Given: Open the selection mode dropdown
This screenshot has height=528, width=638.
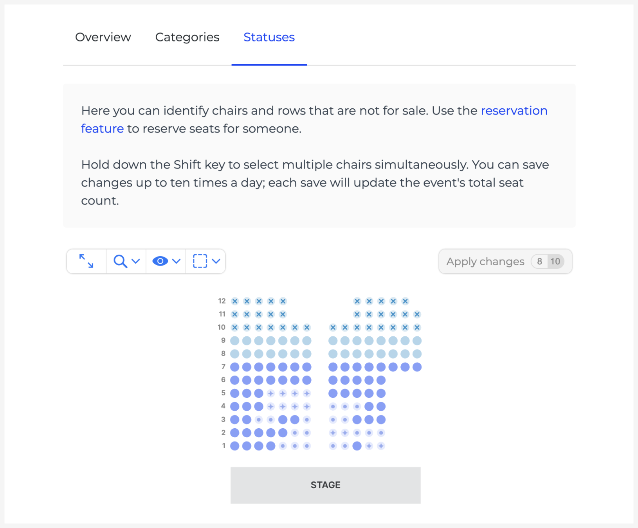Looking at the screenshot, I should (x=216, y=261).
